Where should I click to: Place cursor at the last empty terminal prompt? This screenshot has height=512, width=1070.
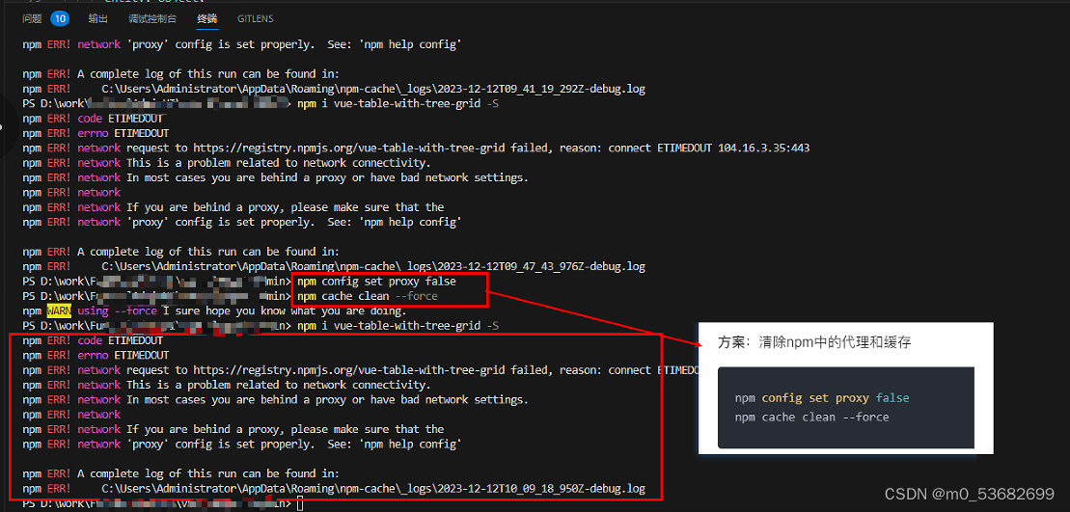(x=301, y=504)
